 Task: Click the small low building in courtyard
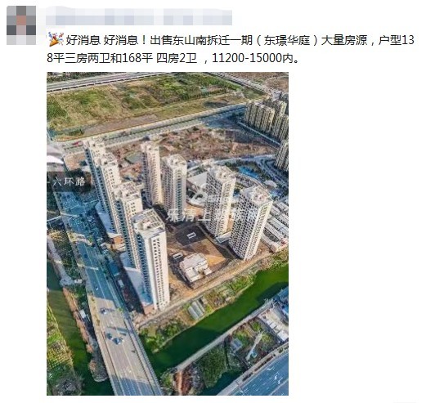point(194,267)
